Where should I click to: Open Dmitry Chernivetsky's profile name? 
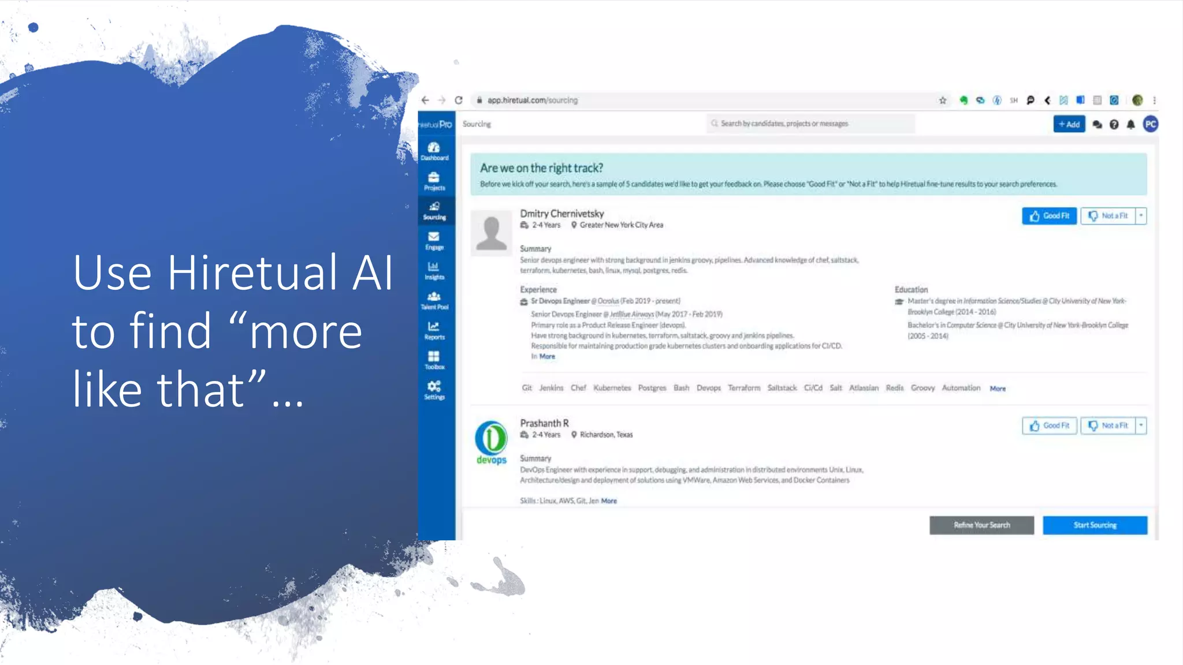[x=561, y=214]
